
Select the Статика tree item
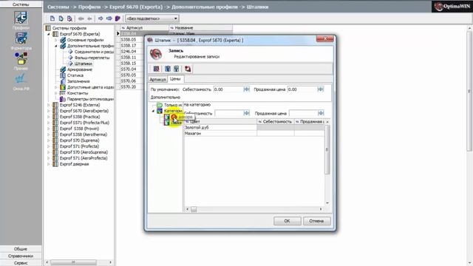pyautogui.click(x=75, y=75)
